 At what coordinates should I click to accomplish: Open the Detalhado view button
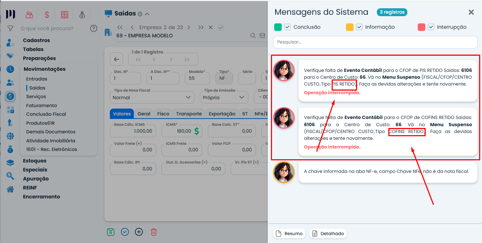(328, 234)
